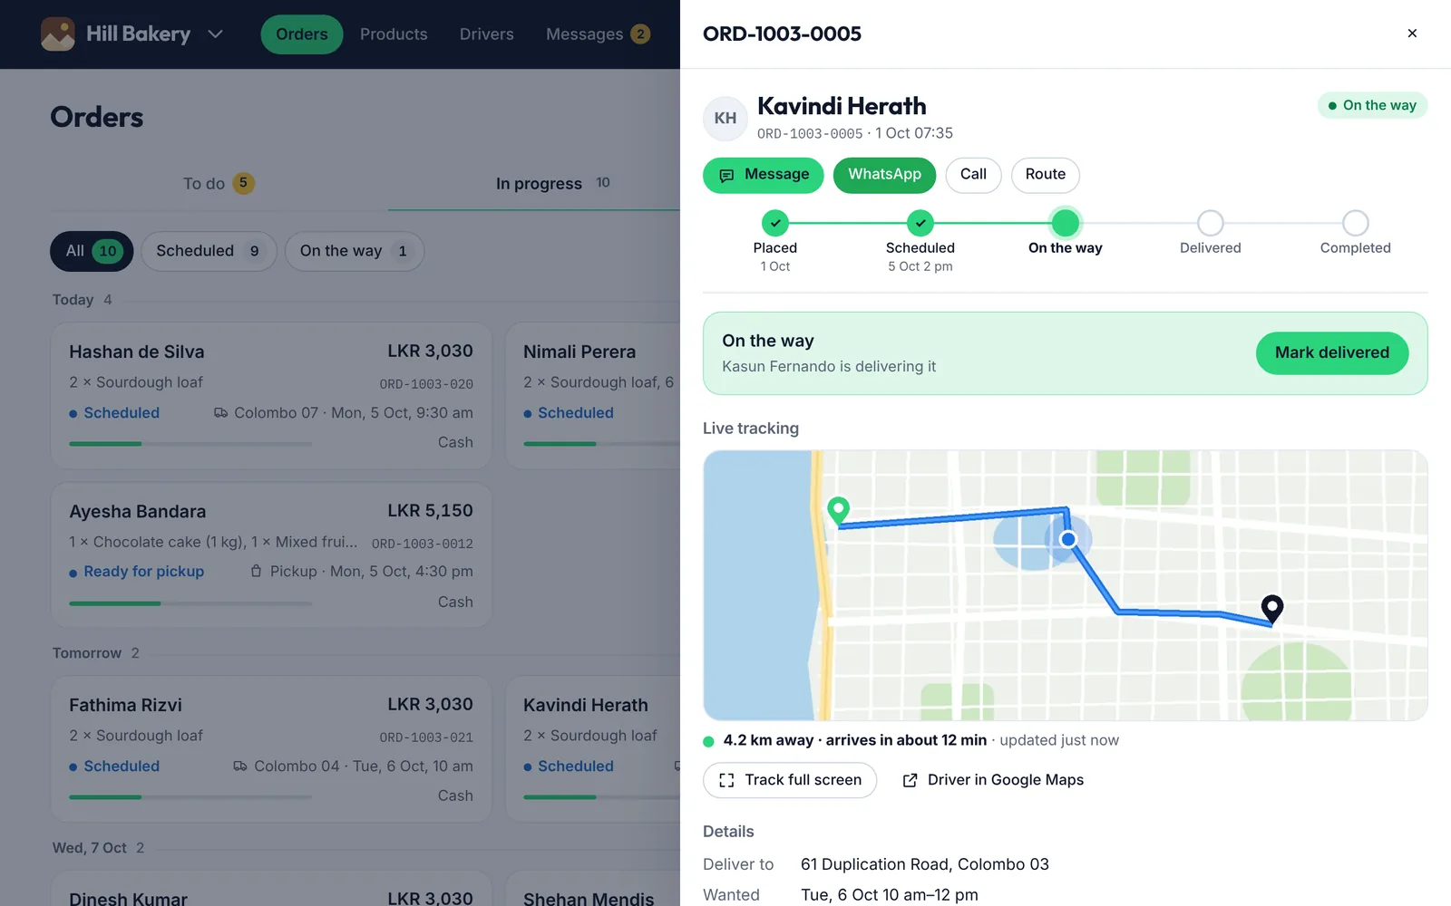Screen dimensions: 1451x906
Task: Contact the customer via WhatsApp
Action: coord(884,175)
